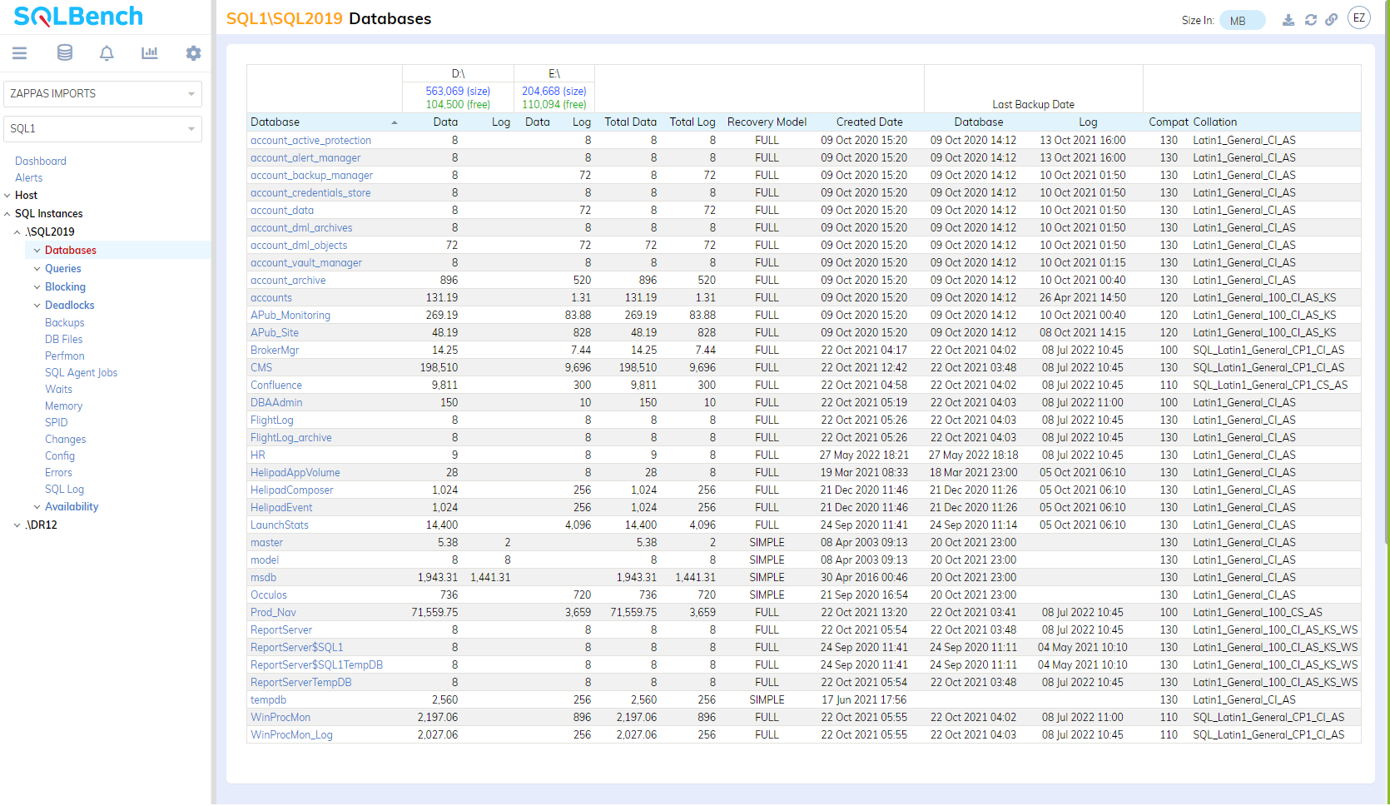Open the LaunchStats database link
This screenshot has height=806, width=1390.
point(280,525)
